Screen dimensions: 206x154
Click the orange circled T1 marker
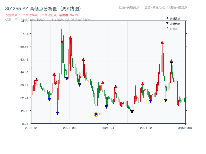(x=96, y=114)
